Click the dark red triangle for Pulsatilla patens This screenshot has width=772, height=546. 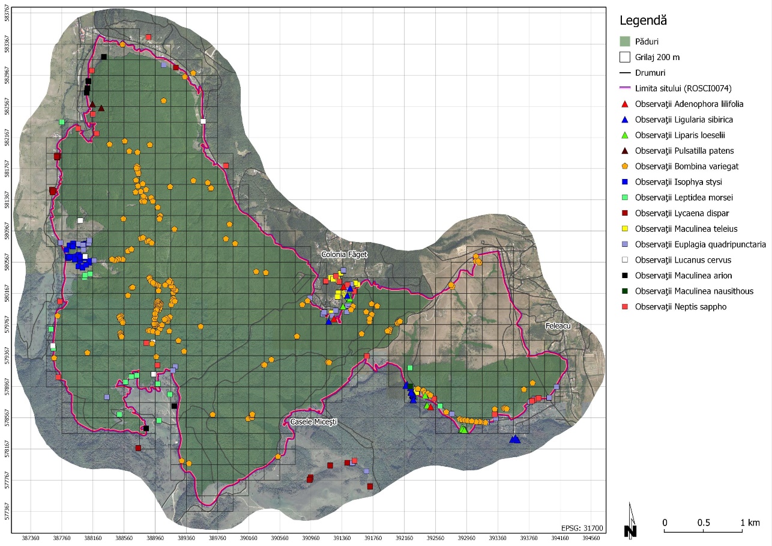click(625, 151)
